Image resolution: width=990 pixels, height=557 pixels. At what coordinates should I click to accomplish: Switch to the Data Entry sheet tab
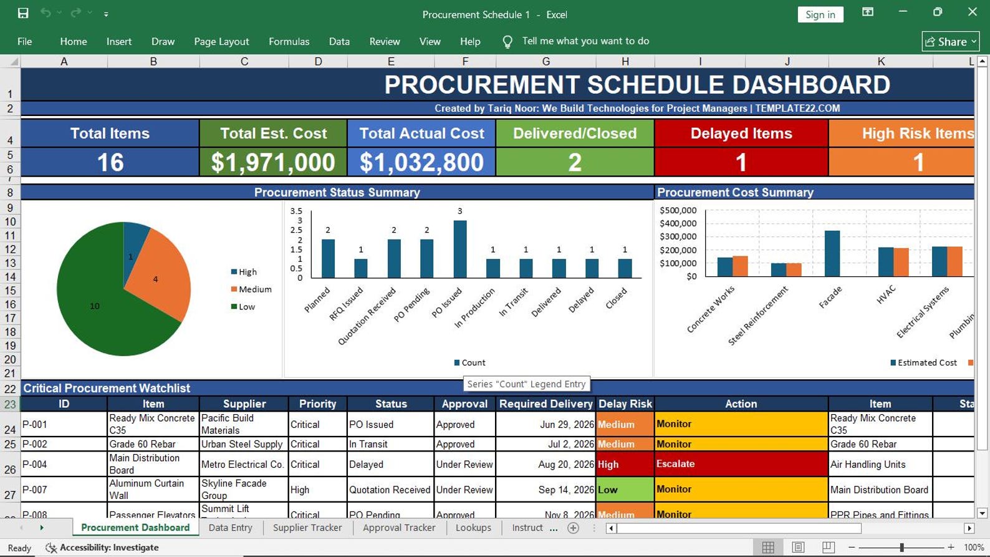click(x=231, y=528)
